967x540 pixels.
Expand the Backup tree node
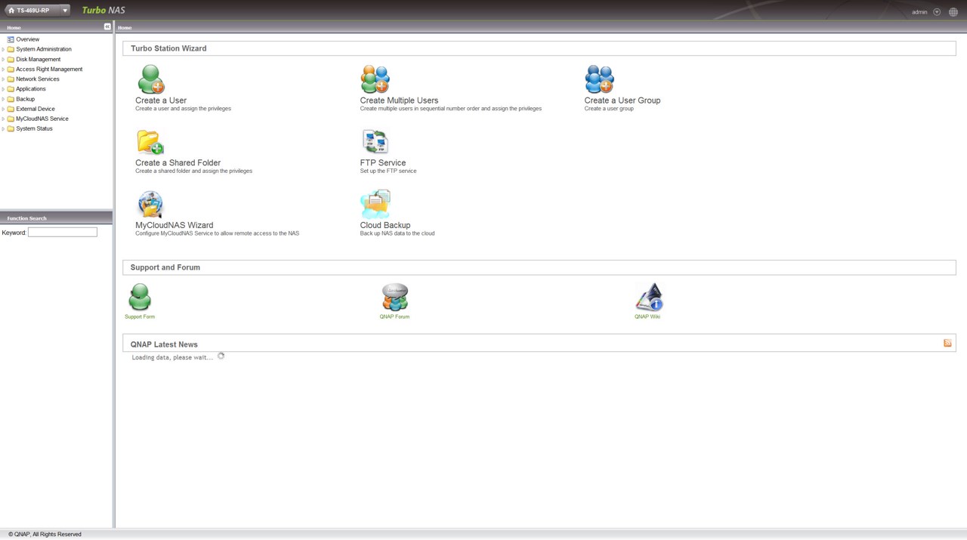coord(3,99)
